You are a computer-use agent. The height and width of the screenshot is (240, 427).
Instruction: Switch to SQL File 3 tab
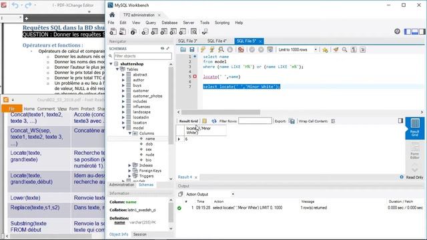coord(187,41)
